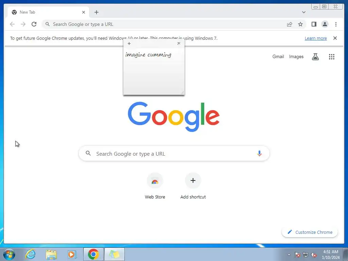Open Search Labs flask icon
Image resolution: width=348 pixels, height=261 pixels.
pyautogui.click(x=315, y=57)
